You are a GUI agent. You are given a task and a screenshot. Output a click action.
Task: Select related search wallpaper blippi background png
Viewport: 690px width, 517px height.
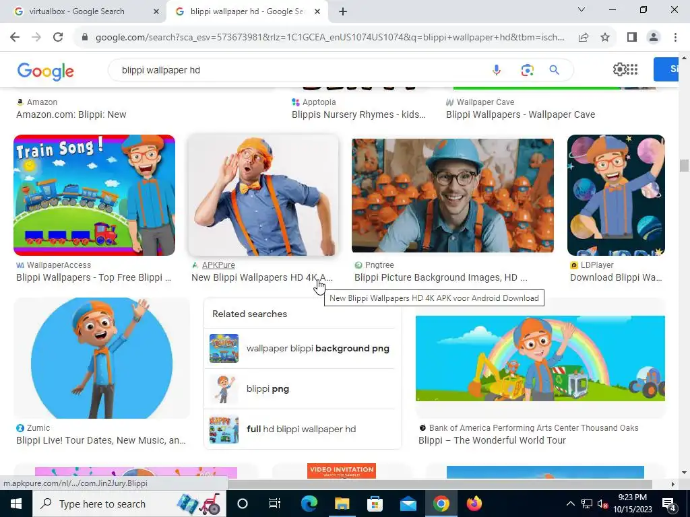pyautogui.click(x=302, y=349)
